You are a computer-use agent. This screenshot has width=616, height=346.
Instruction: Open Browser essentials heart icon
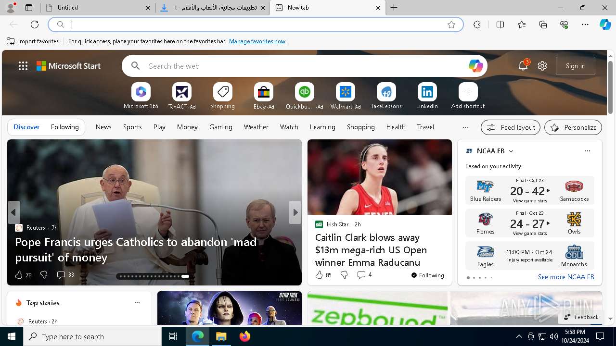point(564,25)
